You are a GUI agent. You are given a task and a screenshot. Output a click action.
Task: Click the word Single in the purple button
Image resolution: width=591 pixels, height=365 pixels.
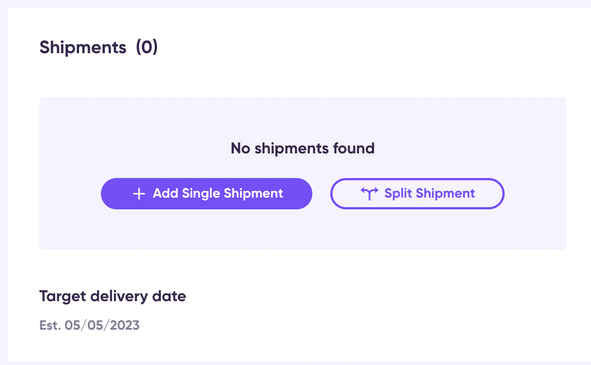pos(201,194)
